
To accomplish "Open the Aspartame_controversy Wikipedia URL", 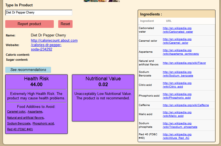I will (181, 52).
